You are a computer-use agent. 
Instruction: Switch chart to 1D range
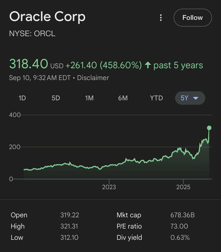point(22,98)
